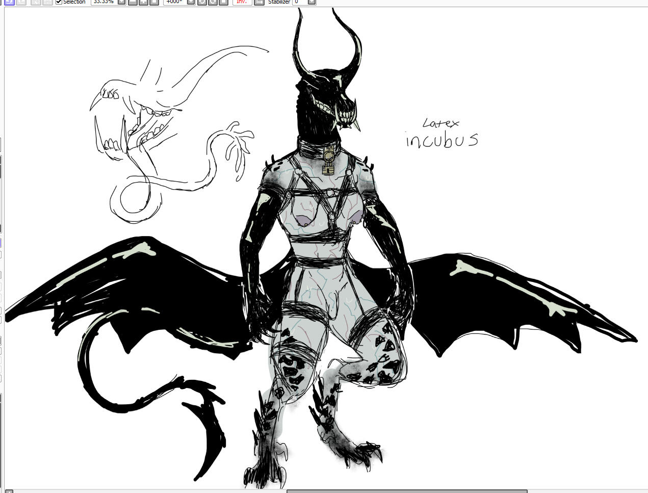Screen dimensions: 648x493
Task: Click the reset zoom icon
Action: click(154, 2)
